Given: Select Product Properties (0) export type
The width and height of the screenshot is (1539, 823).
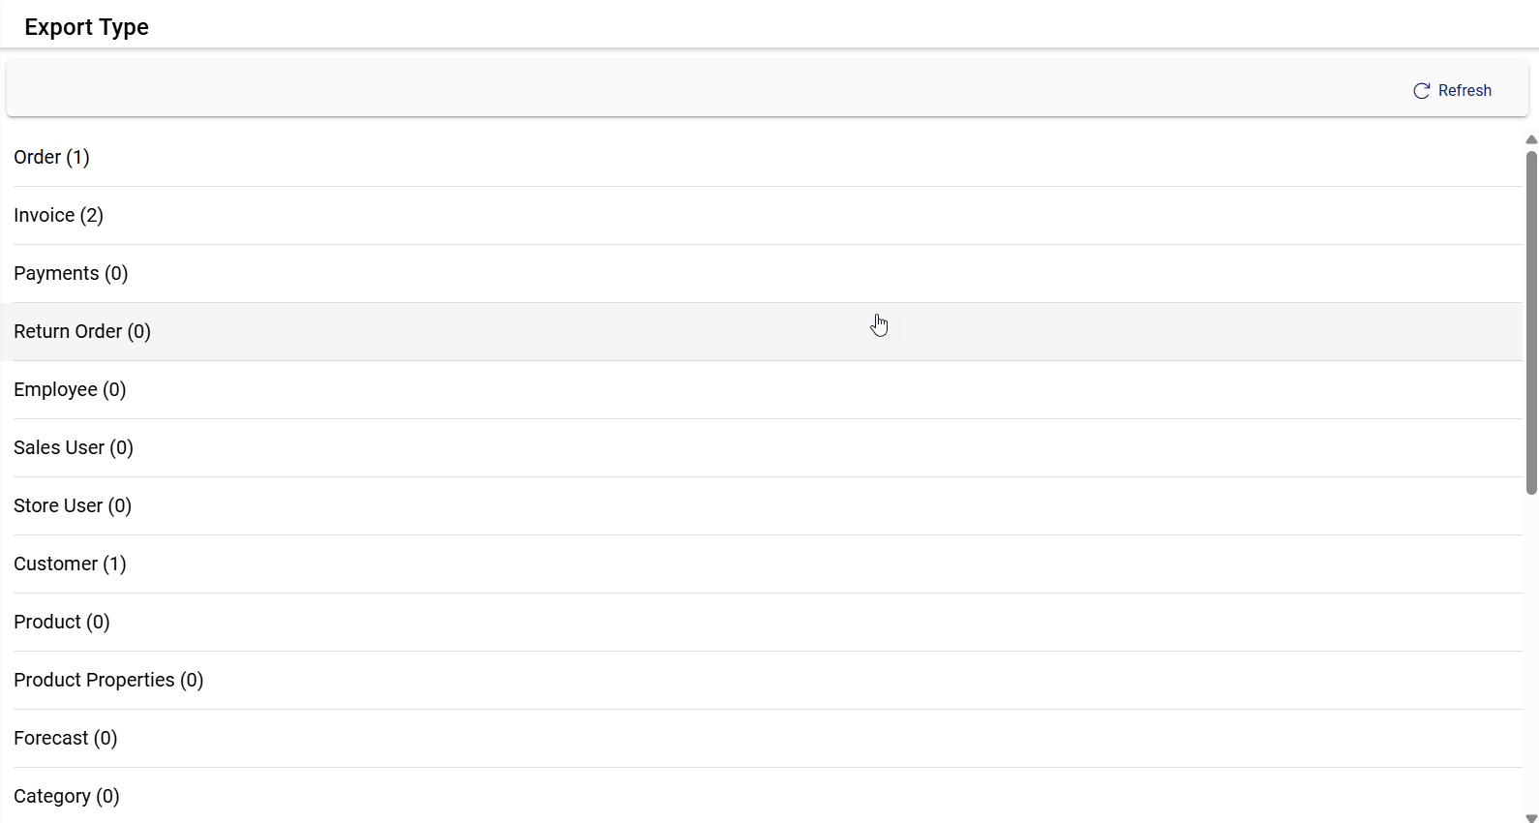Looking at the screenshot, I should pos(108,680).
